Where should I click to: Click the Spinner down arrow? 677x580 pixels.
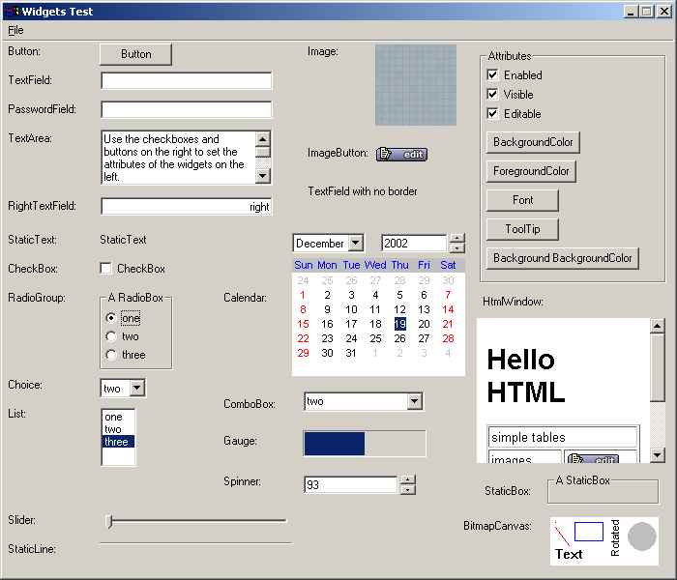click(408, 490)
